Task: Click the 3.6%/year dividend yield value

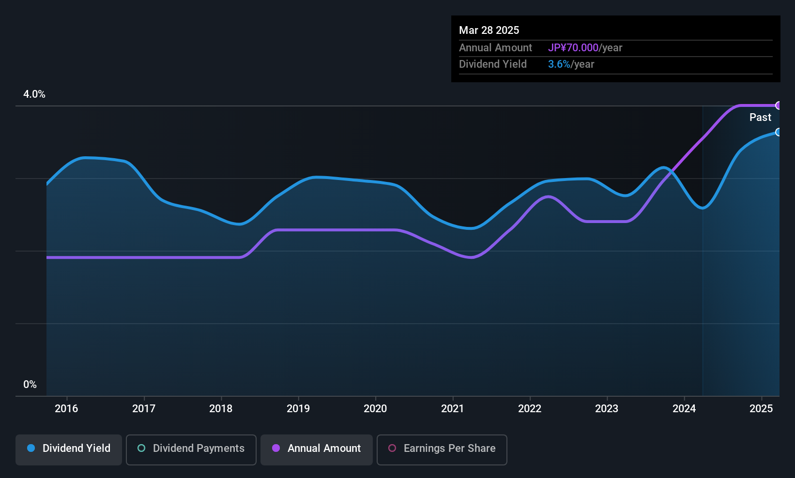Action: (x=571, y=64)
